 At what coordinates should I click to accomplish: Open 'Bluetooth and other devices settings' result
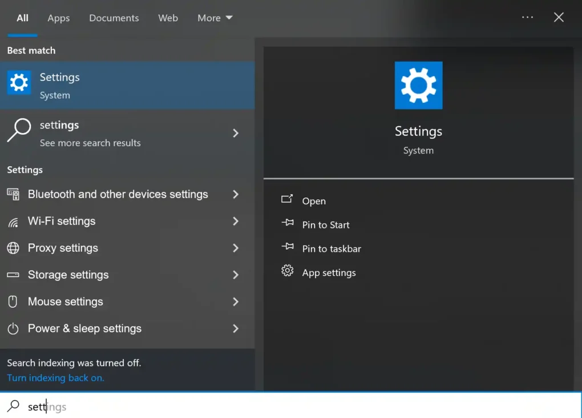(x=127, y=194)
